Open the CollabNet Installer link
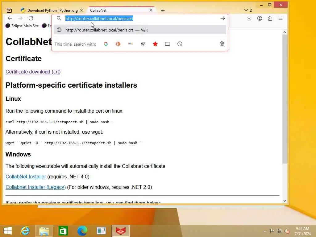 26,177
